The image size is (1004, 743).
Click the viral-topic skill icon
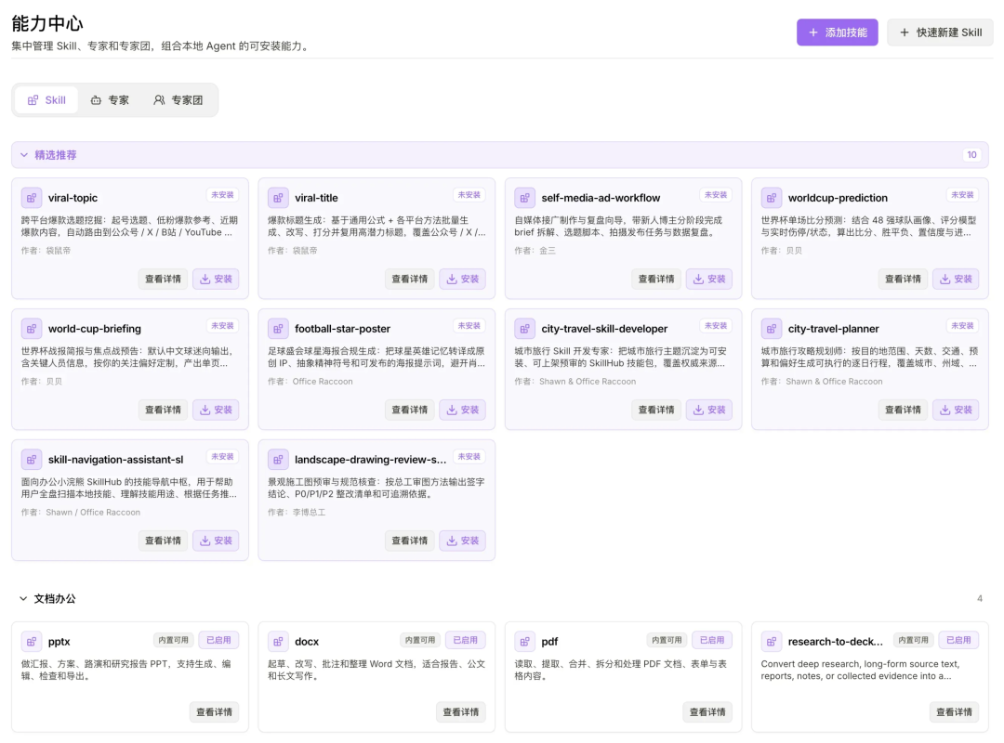tap(32, 198)
